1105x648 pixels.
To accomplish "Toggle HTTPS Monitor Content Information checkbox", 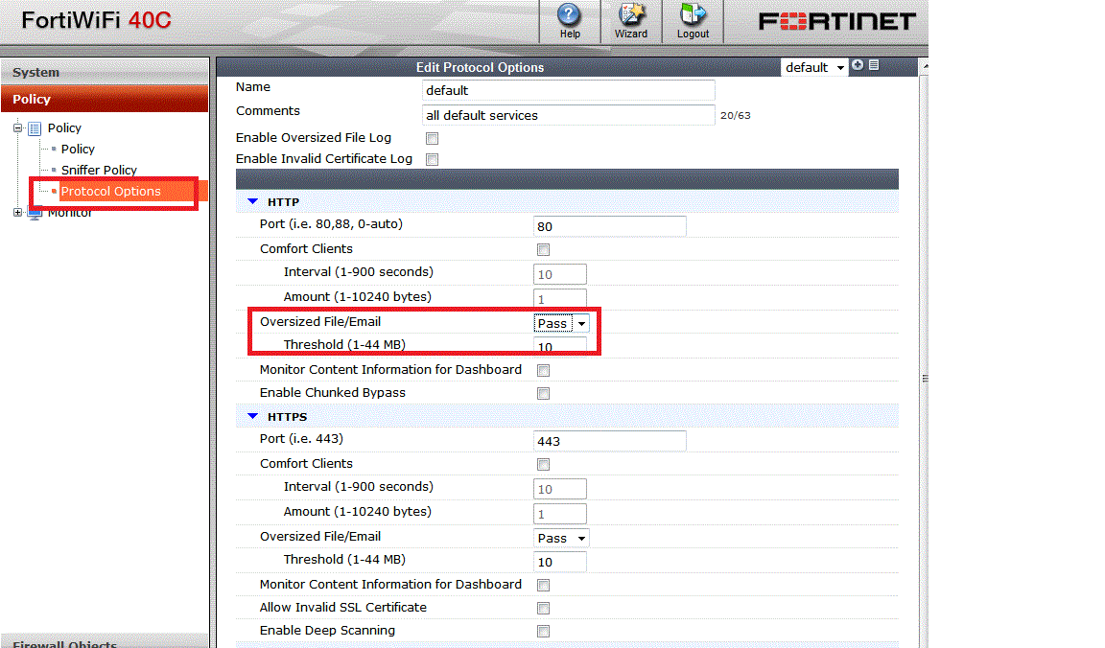I will (x=543, y=586).
